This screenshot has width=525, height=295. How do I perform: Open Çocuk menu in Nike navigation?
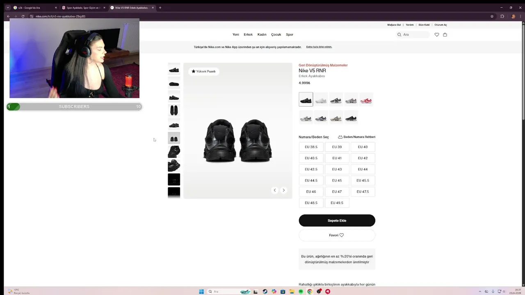[276, 35]
